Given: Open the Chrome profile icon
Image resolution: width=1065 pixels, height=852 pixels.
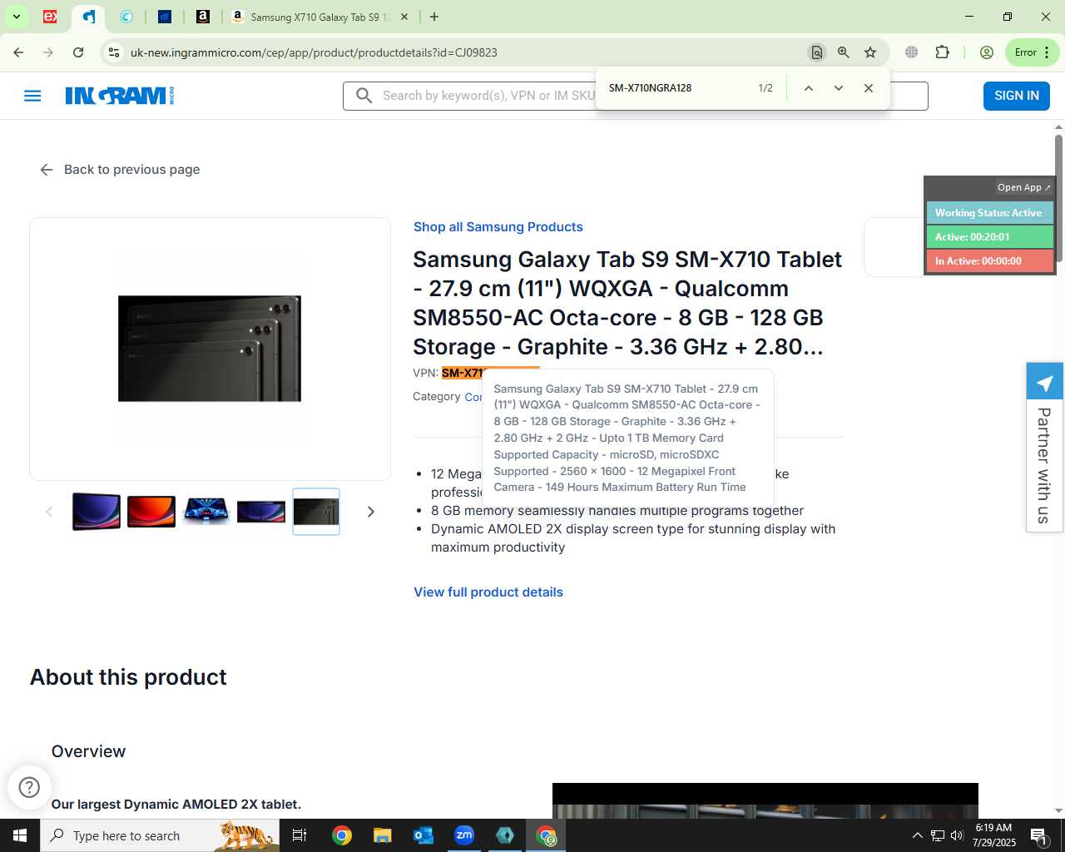Looking at the screenshot, I should (x=987, y=52).
